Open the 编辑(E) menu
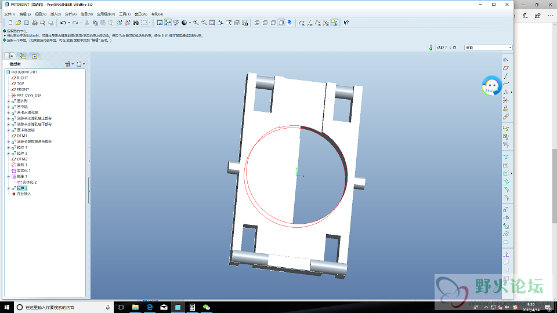557x313 pixels. click(x=25, y=14)
